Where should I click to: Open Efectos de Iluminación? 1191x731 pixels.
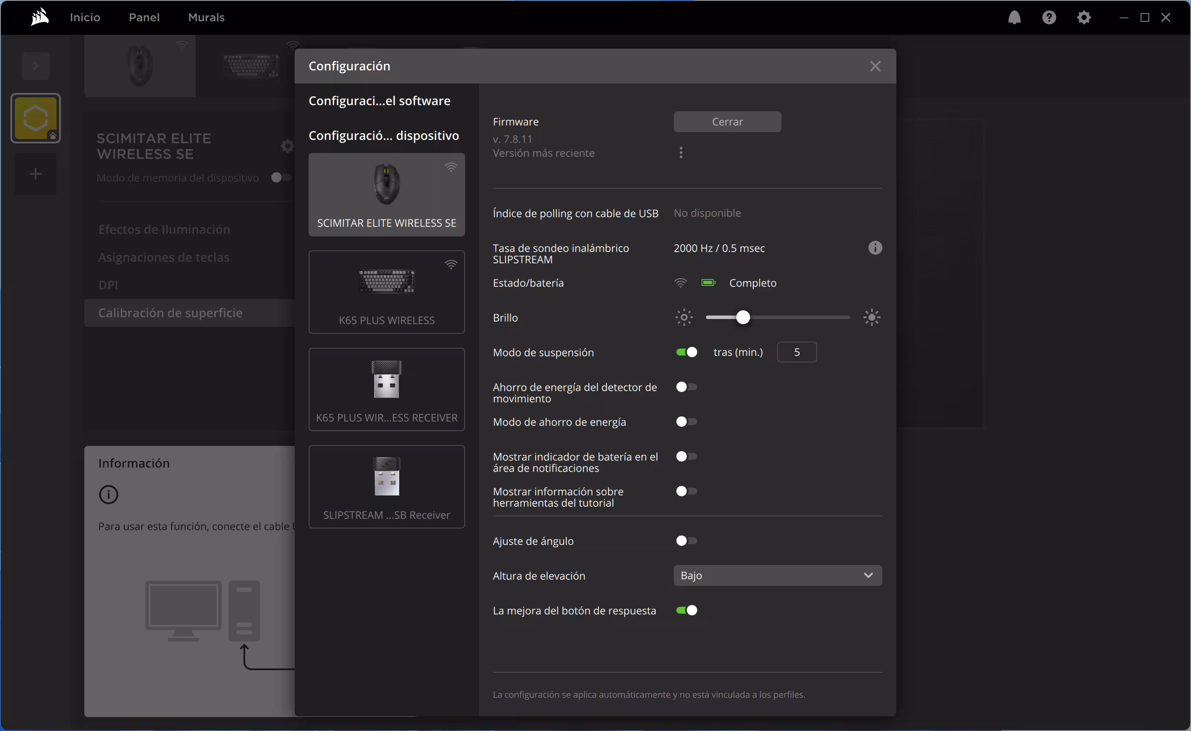coord(164,229)
